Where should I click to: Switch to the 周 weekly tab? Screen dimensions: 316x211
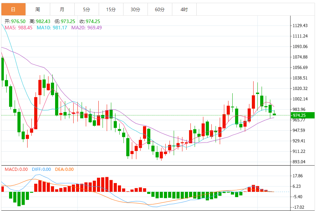[38, 9]
